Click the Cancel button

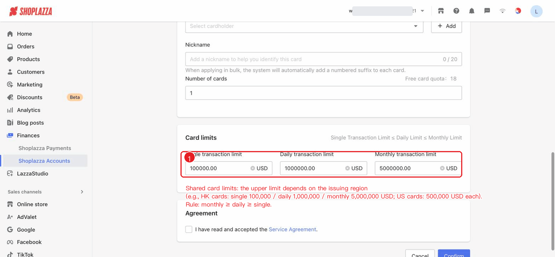420,254
